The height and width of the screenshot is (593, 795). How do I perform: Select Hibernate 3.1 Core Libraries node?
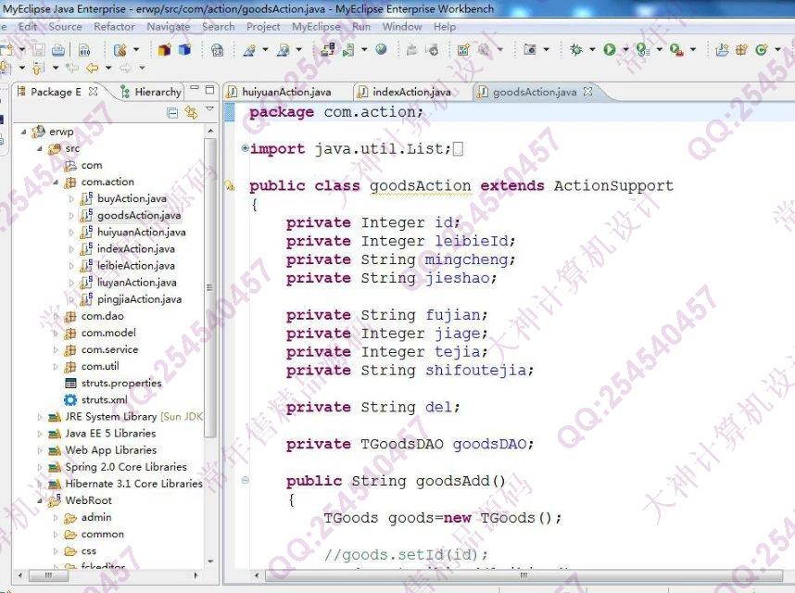pyautogui.click(x=133, y=484)
